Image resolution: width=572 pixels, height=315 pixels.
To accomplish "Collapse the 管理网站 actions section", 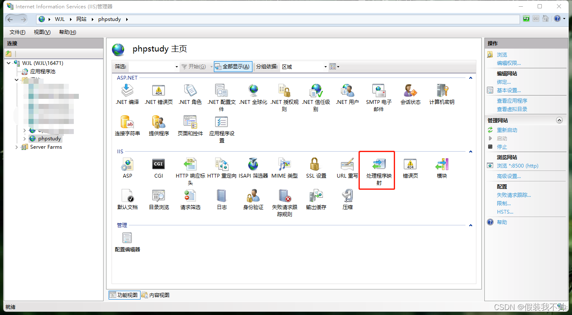I will 559,120.
